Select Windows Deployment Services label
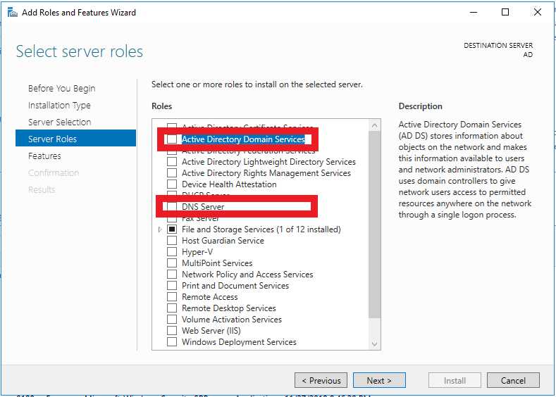This screenshot has height=397, width=556. [x=239, y=342]
